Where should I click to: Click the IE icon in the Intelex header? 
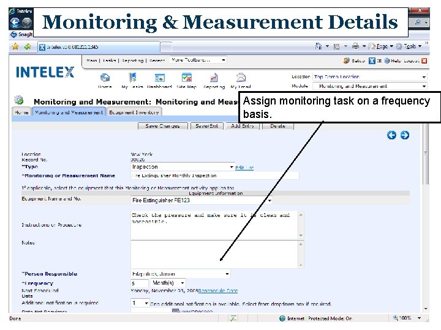(x=372, y=61)
